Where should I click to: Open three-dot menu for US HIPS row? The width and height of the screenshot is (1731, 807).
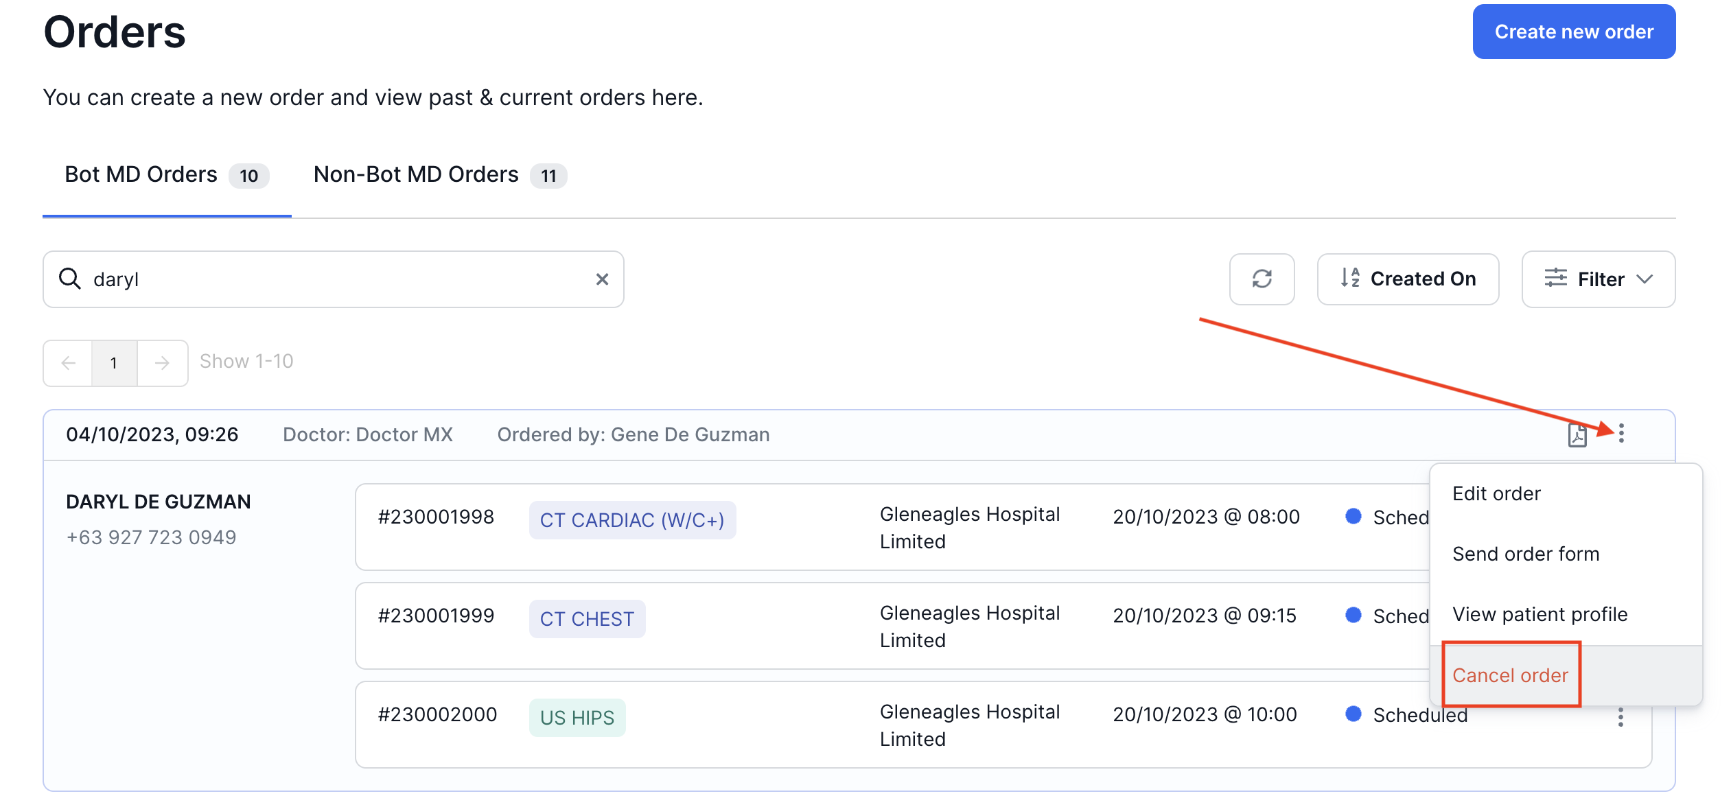click(x=1620, y=718)
